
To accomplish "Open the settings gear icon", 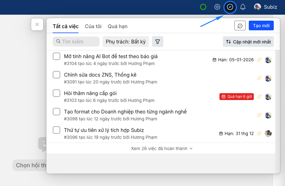I will pyautogui.click(x=217, y=7).
